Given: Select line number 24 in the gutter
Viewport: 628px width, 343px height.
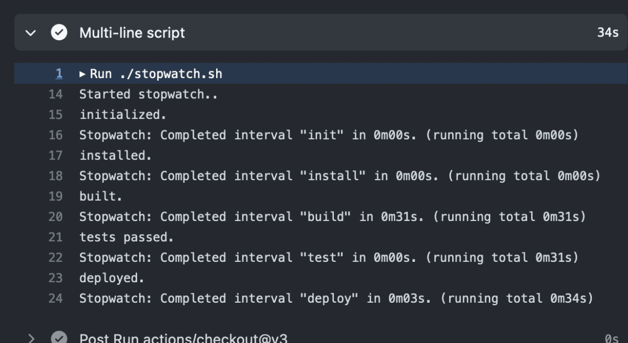Looking at the screenshot, I should click(55, 298).
